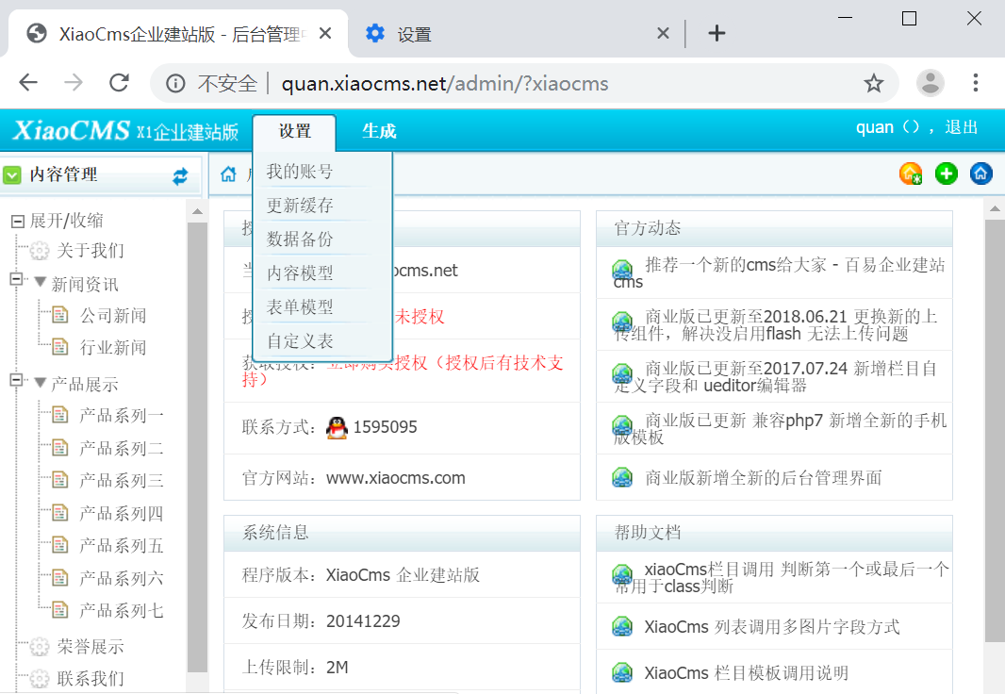Screen dimensions: 1005x694
Task: Select 产品系列二 in the tree
Action: [x=121, y=448]
